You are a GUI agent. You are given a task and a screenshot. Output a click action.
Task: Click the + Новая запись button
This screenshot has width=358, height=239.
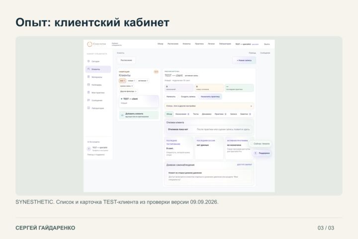244,60
